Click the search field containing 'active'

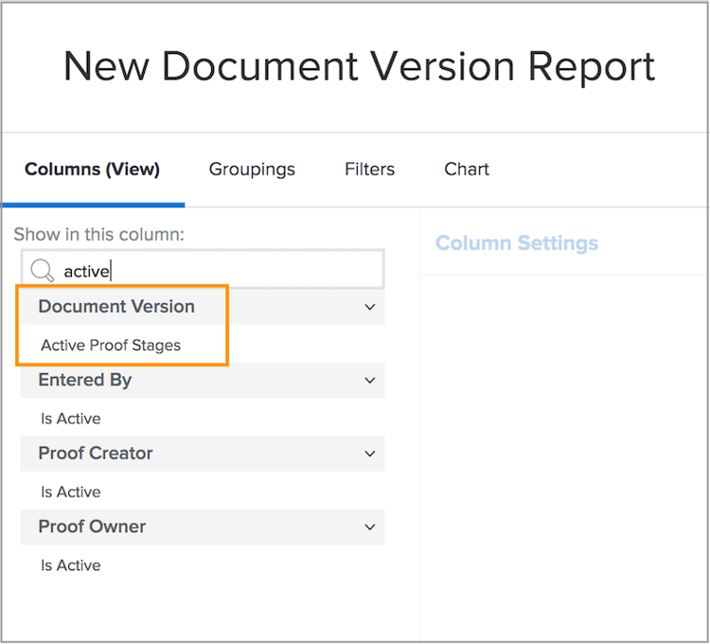coord(218,271)
